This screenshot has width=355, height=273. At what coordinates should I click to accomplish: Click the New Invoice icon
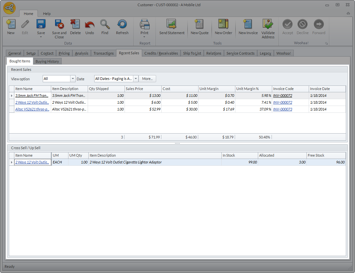pos(248,27)
